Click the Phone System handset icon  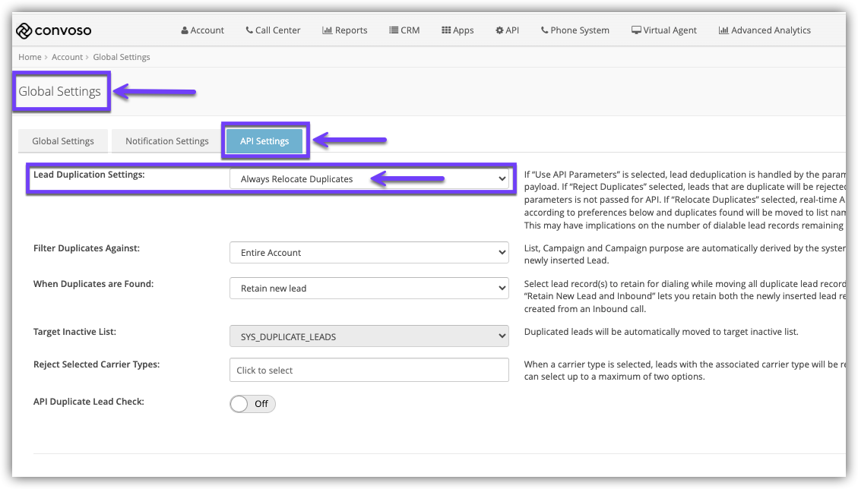(544, 30)
